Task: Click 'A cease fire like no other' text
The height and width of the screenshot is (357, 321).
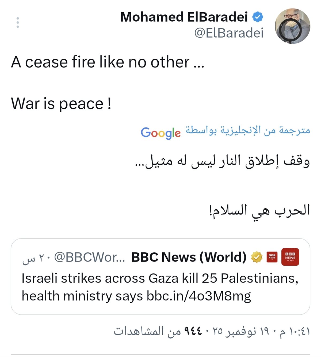Action: [x=107, y=62]
